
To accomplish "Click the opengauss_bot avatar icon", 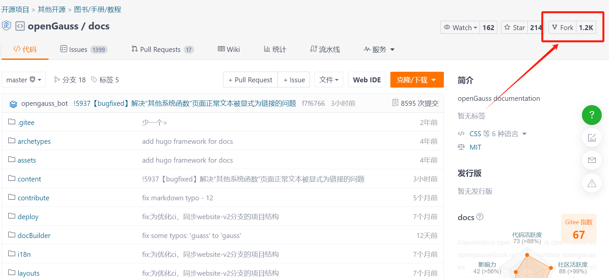I will pyautogui.click(x=13, y=104).
